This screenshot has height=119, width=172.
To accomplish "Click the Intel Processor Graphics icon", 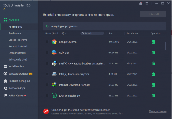I will (54, 74).
